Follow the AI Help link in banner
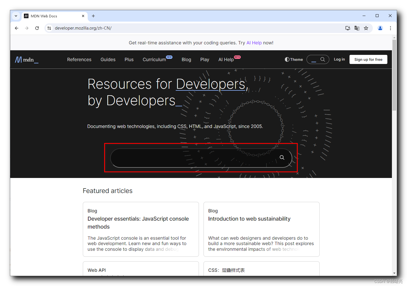The height and width of the screenshot is (286, 407). [x=254, y=43]
